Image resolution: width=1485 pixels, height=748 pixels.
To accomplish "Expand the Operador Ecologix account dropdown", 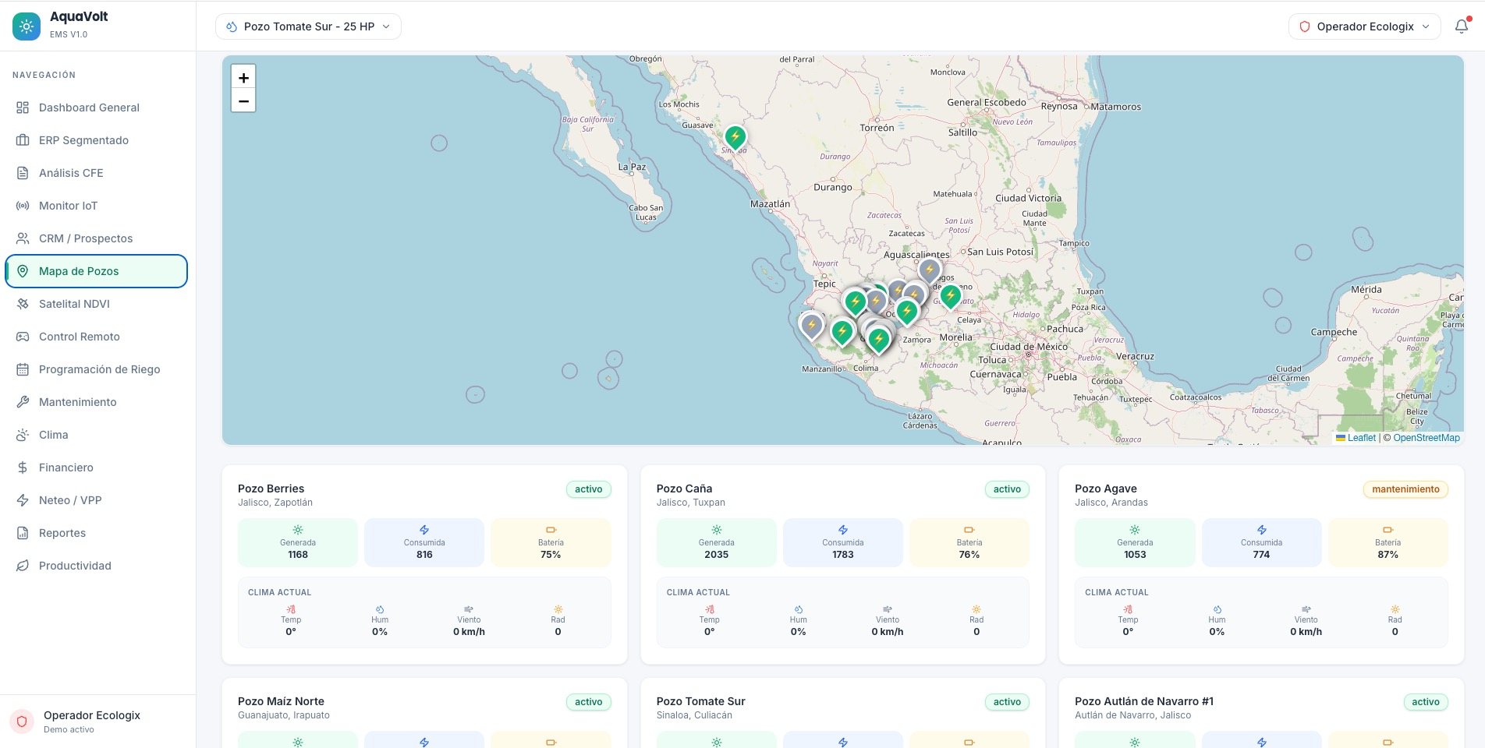I will point(1364,26).
